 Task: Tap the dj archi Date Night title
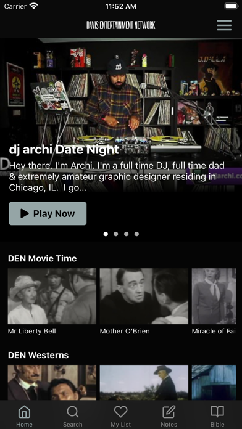pos(64,150)
